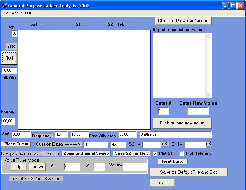Click the circuit parts list box
Viewport: 246px width, 190px height.
pos(182,65)
